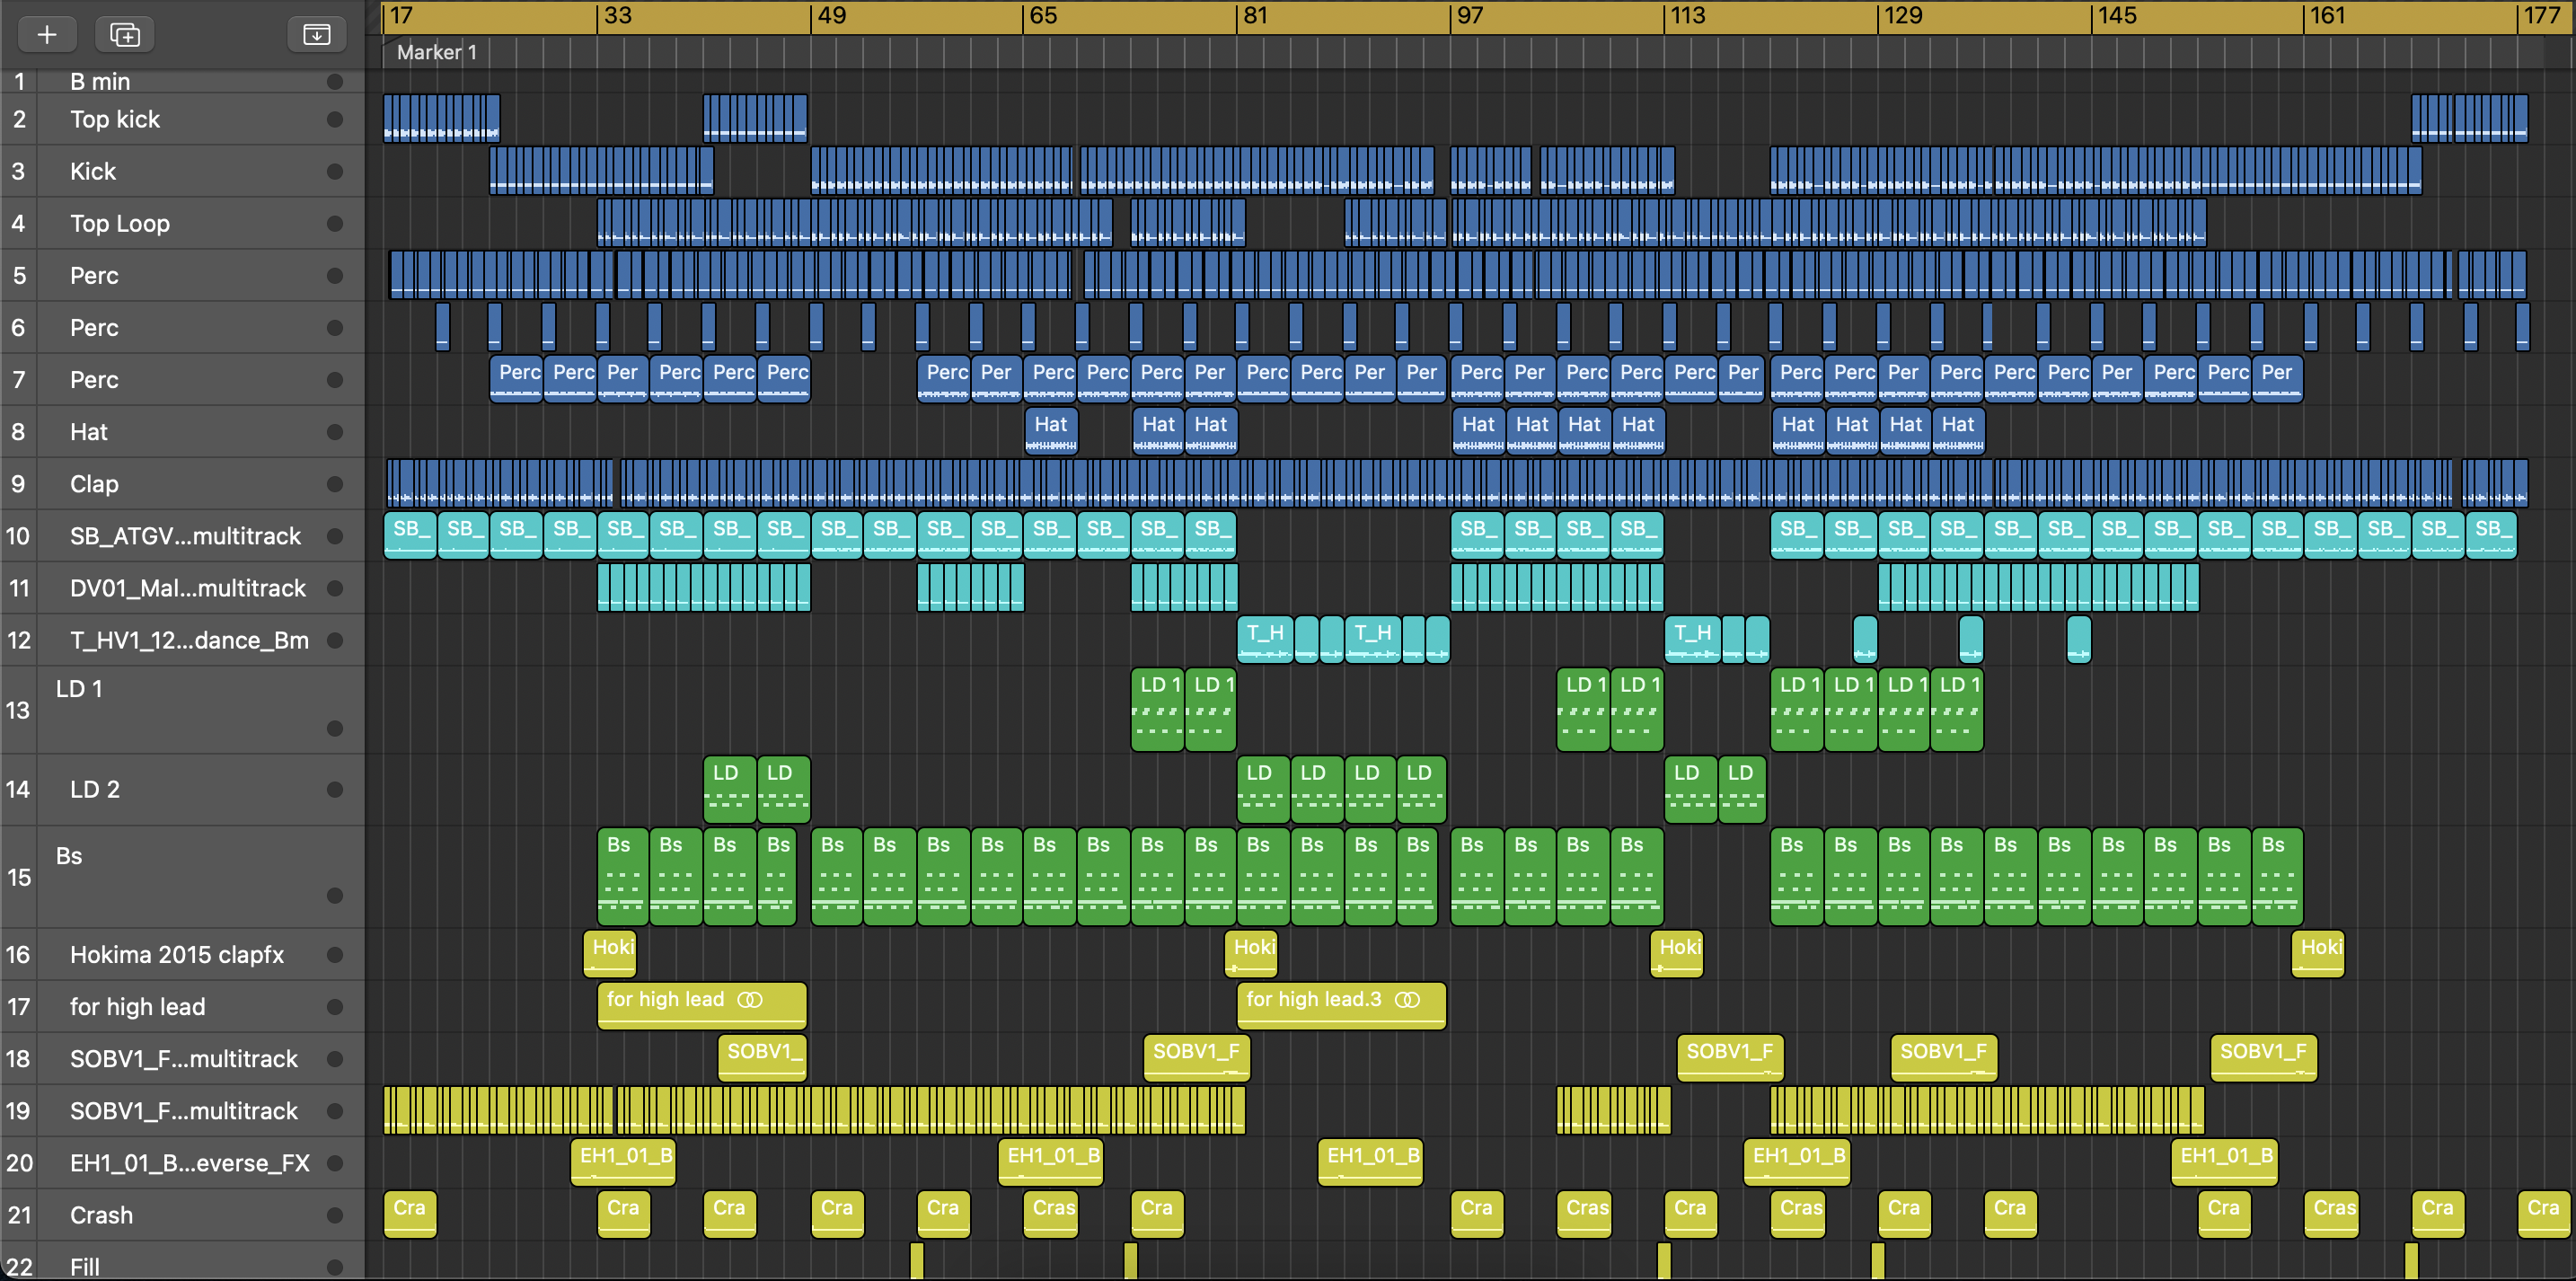Click the Duplicate Track icon

coord(125,35)
